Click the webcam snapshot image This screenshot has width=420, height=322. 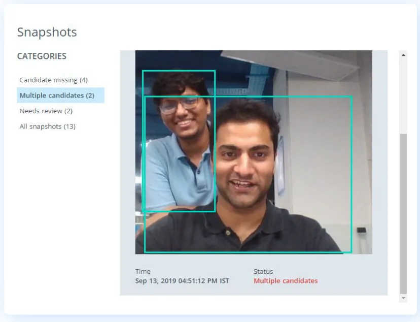click(254, 152)
